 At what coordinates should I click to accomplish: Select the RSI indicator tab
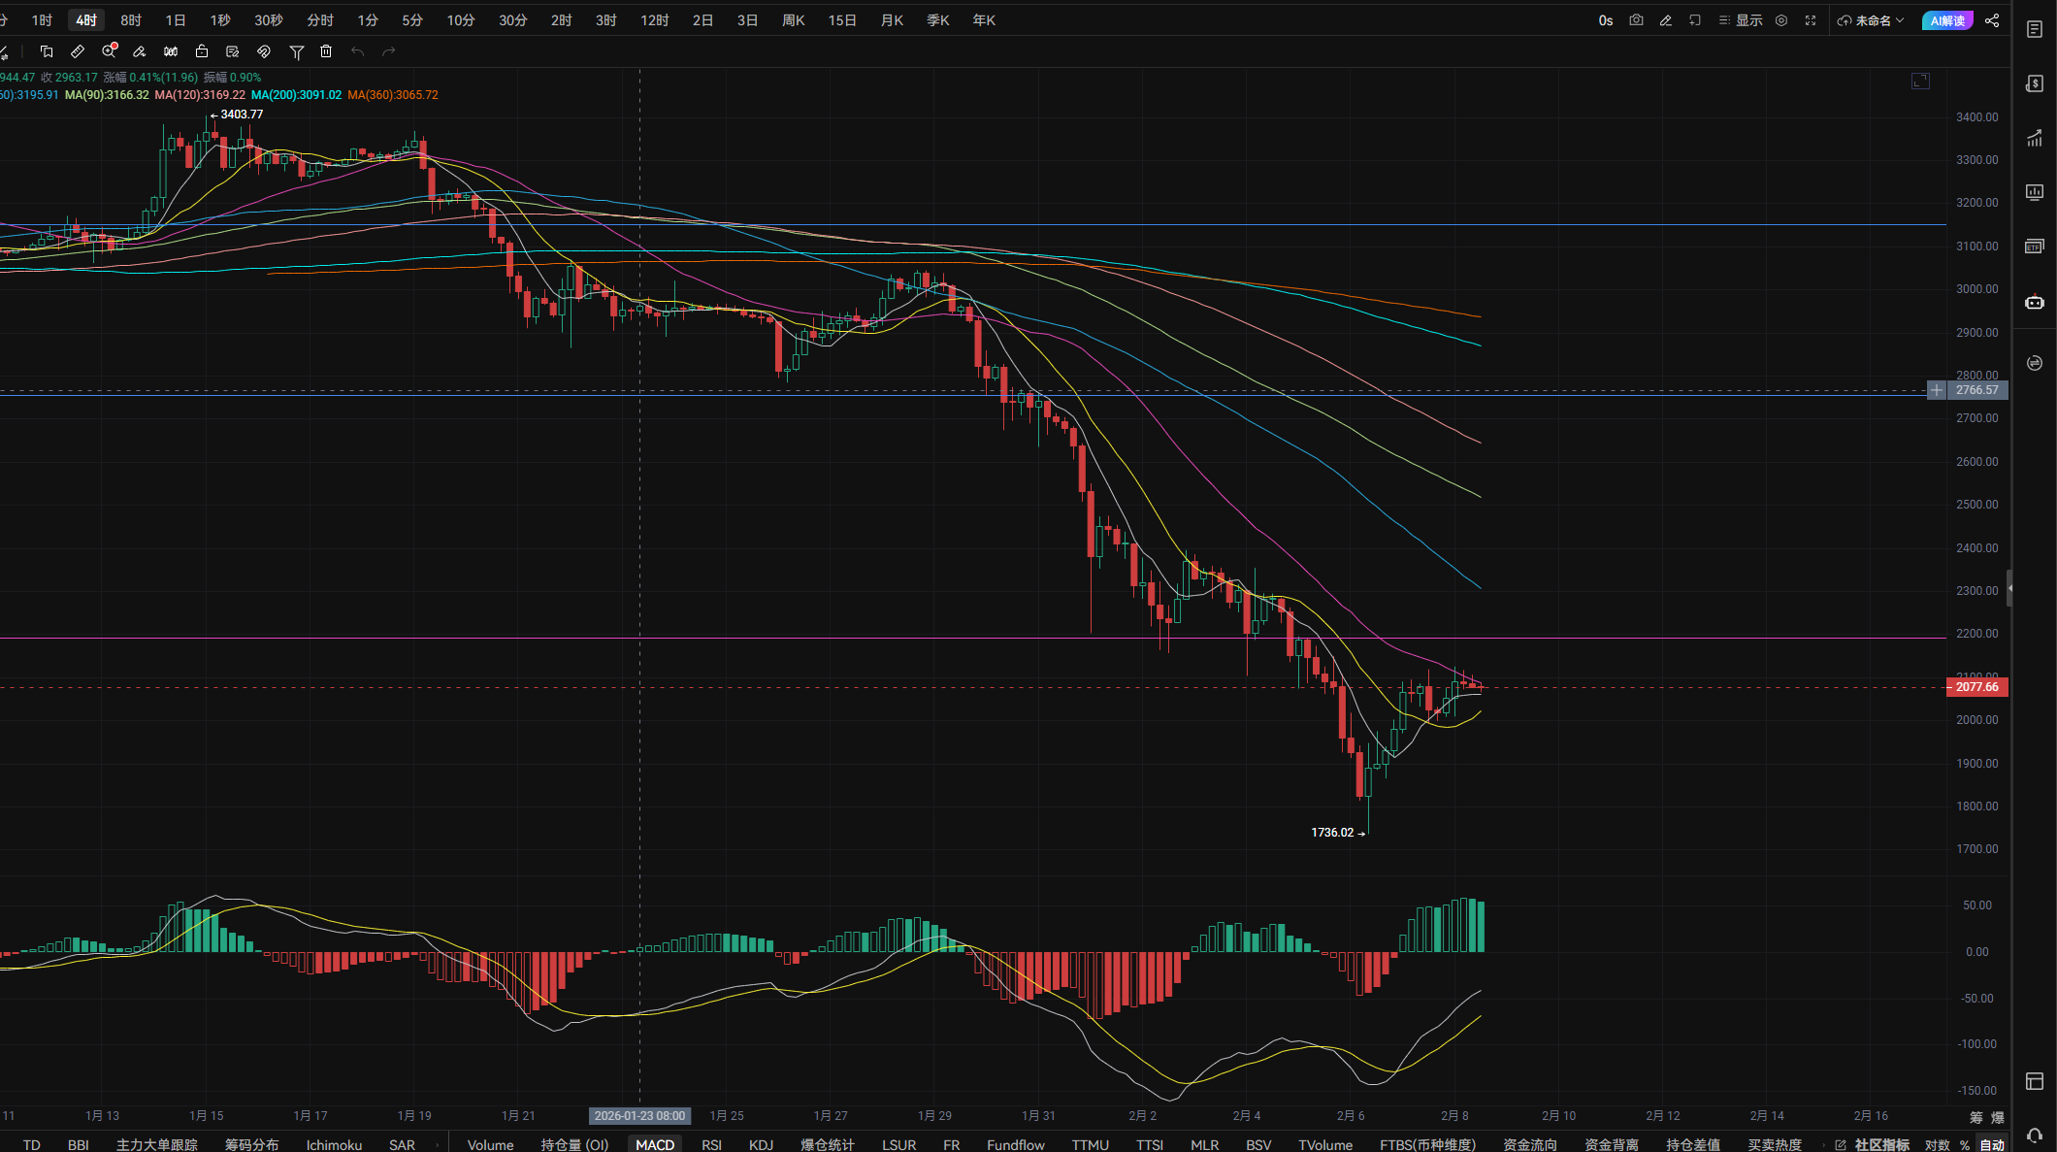tap(711, 1144)
